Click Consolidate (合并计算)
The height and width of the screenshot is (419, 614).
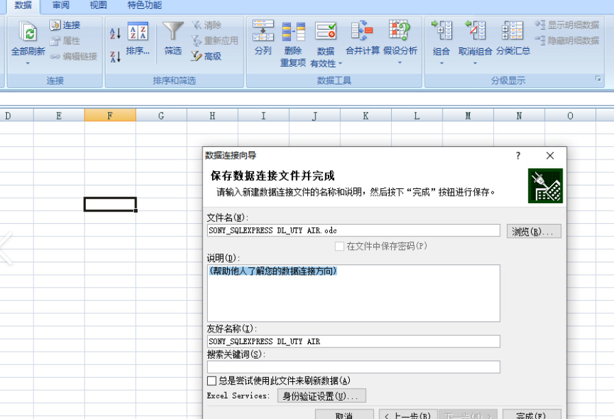(362, 38)
